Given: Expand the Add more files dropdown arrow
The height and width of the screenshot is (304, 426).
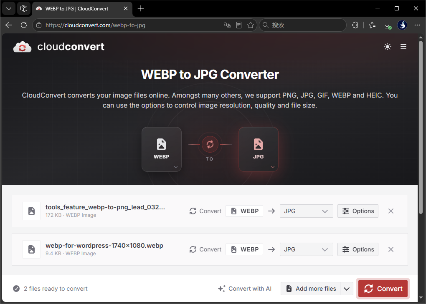Looking at the screenshot, I should [x=346, y=289].
